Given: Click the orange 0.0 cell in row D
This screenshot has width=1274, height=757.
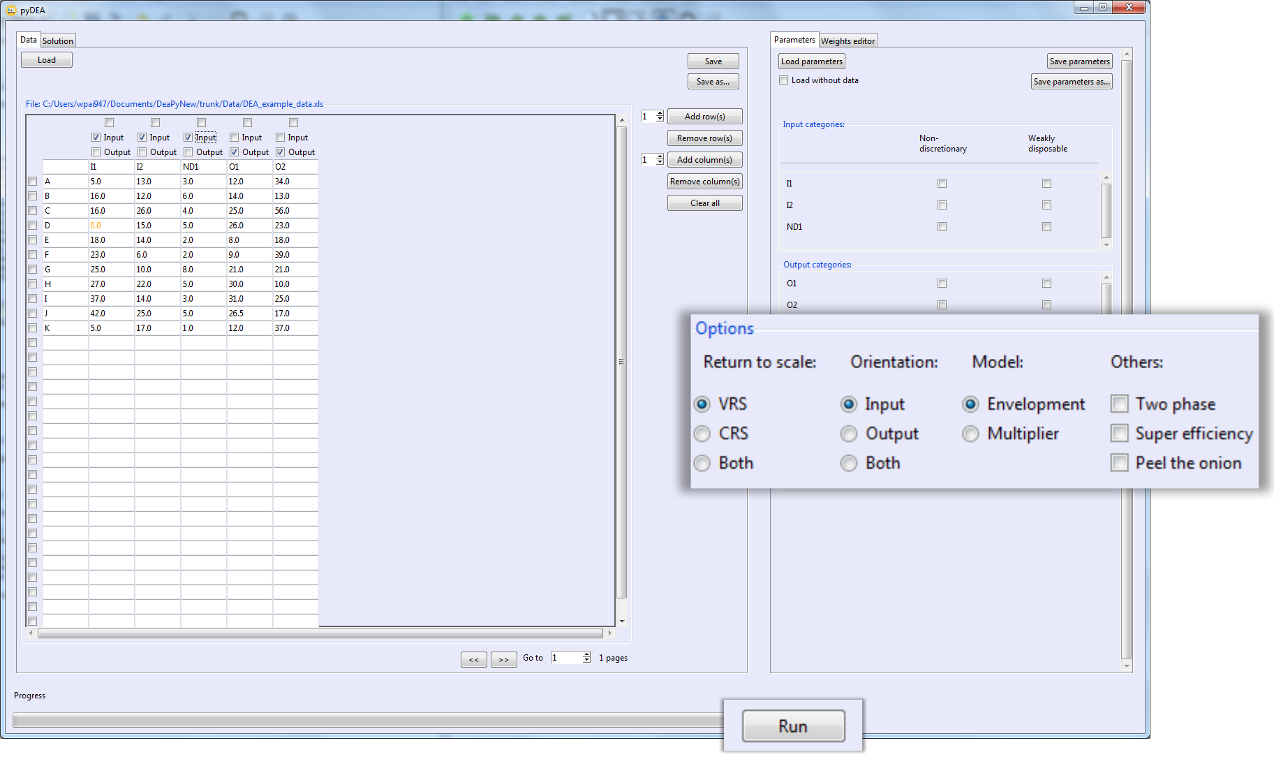Looking at the screenshot, I should pos(111,226).
